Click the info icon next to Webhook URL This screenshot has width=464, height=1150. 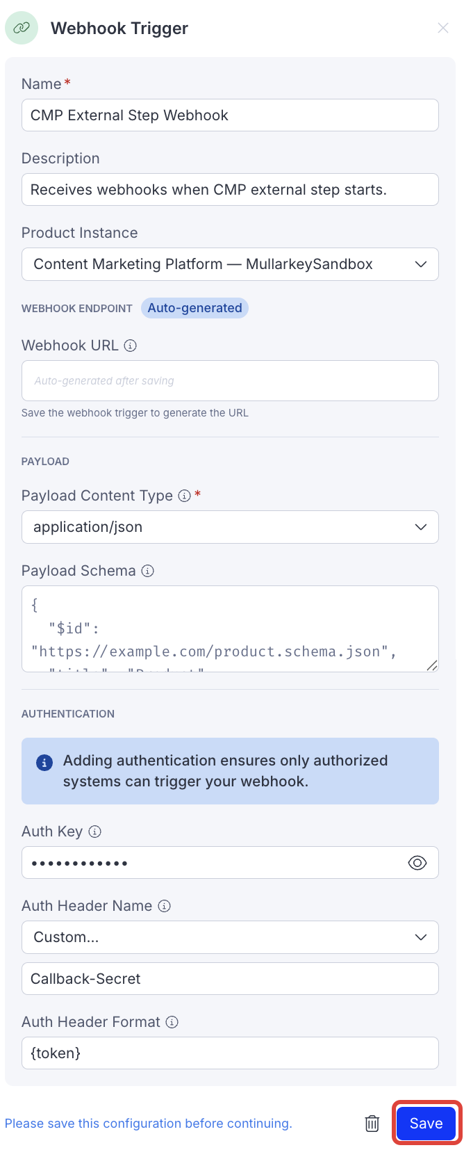pos(131,345)
